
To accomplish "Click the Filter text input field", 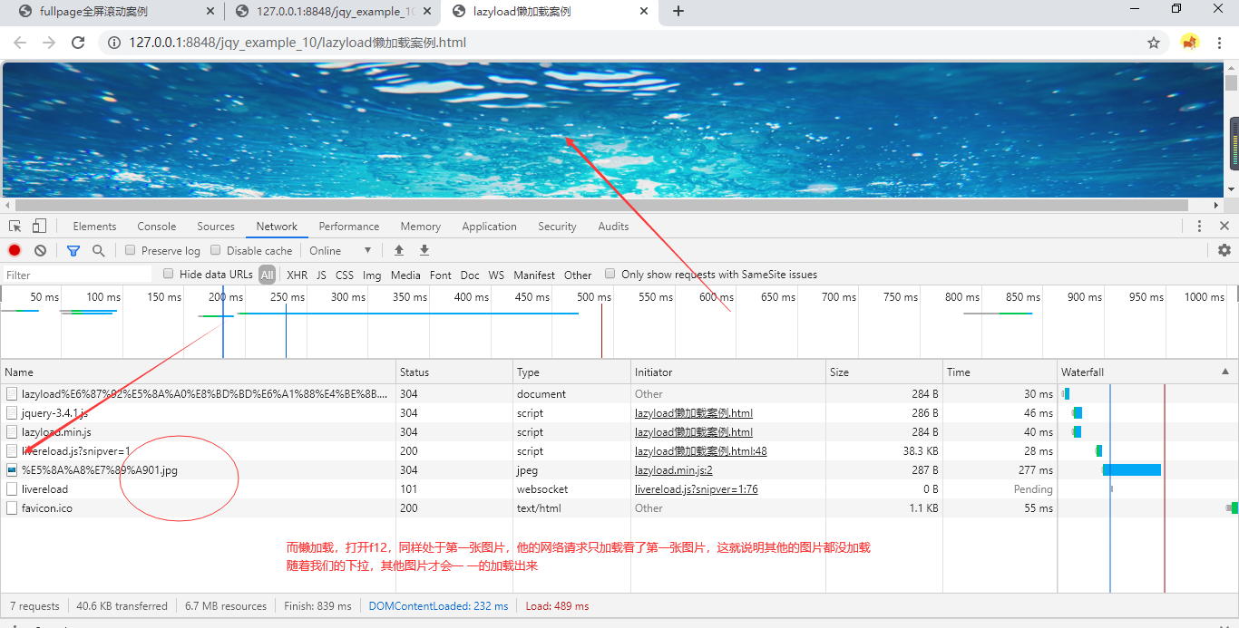I will coord(77,275).
